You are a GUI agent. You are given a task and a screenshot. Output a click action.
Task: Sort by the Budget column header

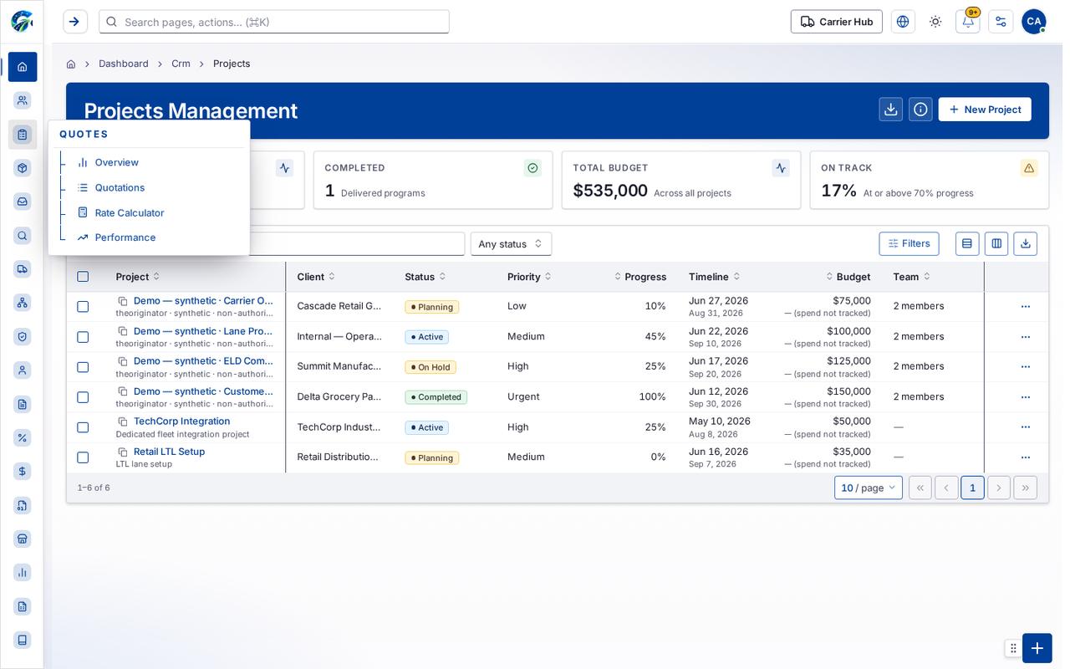848,277
